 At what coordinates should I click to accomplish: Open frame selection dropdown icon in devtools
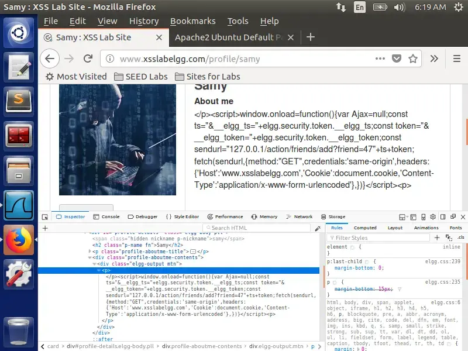click(402, 217)
